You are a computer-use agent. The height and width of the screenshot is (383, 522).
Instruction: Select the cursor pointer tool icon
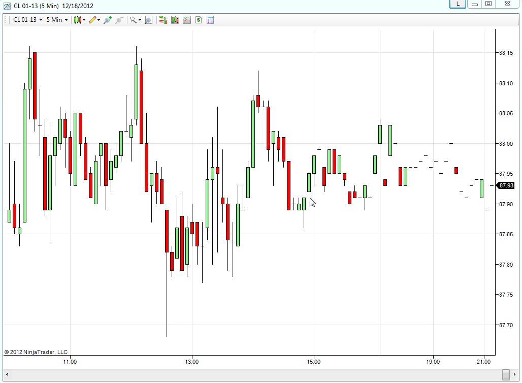[x=133, y=20]
